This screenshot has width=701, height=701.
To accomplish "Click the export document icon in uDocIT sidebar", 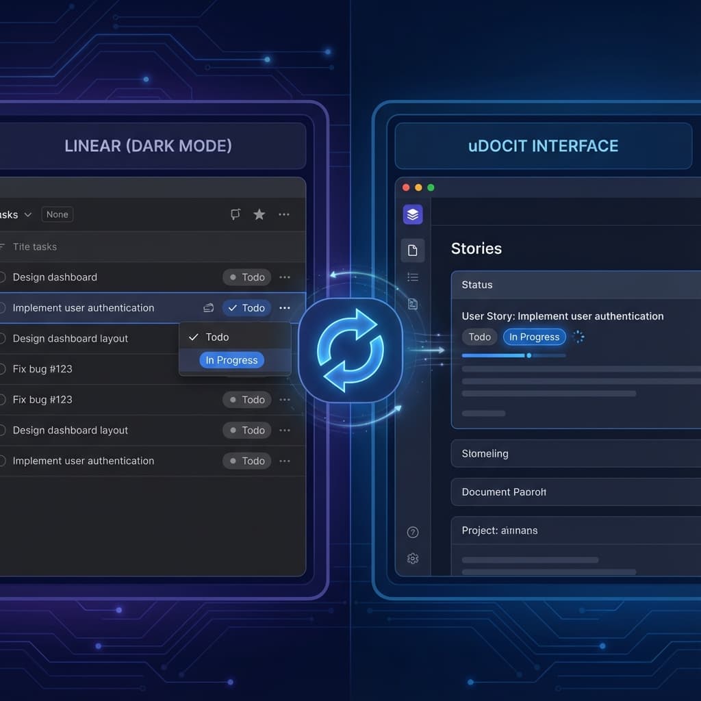I will click(413, 305).
